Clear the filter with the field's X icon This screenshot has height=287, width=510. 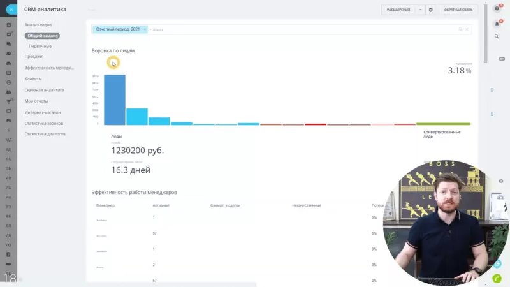coord(467,29)
